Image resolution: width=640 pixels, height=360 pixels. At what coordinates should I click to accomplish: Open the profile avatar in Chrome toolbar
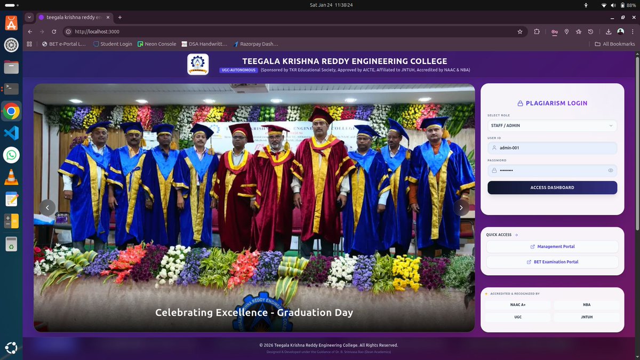[x=621, y=31]
